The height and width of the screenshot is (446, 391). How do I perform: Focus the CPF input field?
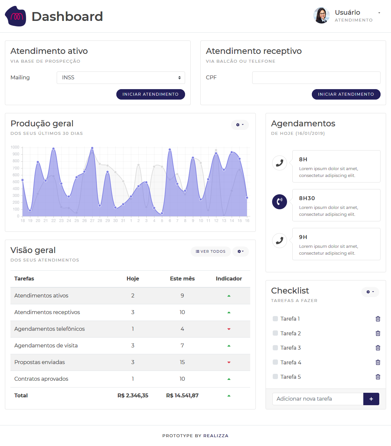tap(316, 78)
